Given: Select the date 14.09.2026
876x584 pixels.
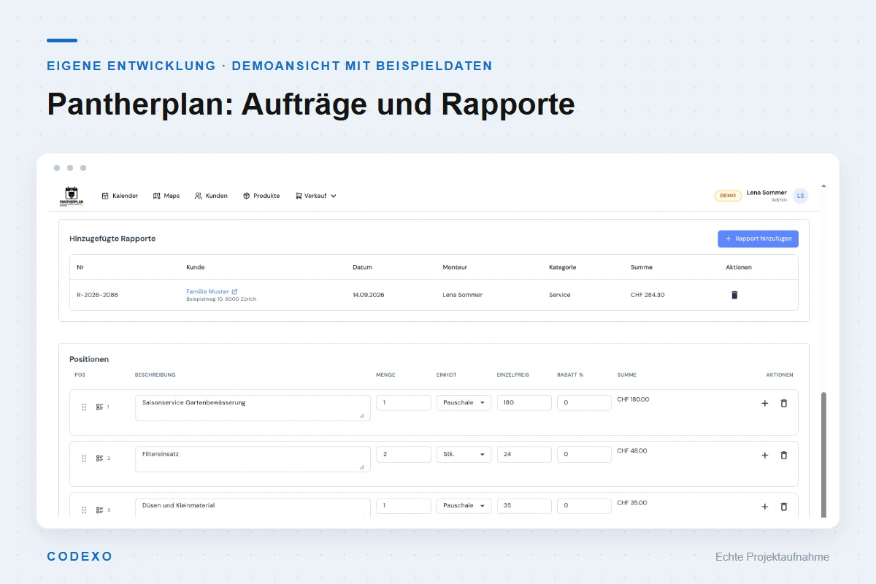Looking at the screenshot, I should tap(369, 295).
